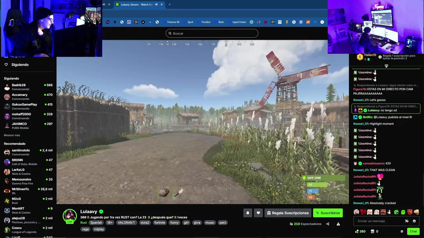Viewport: 424px width, 238px height.
Task: Open the Google Docs bookmark icon
Action: (x=301, y=22)
